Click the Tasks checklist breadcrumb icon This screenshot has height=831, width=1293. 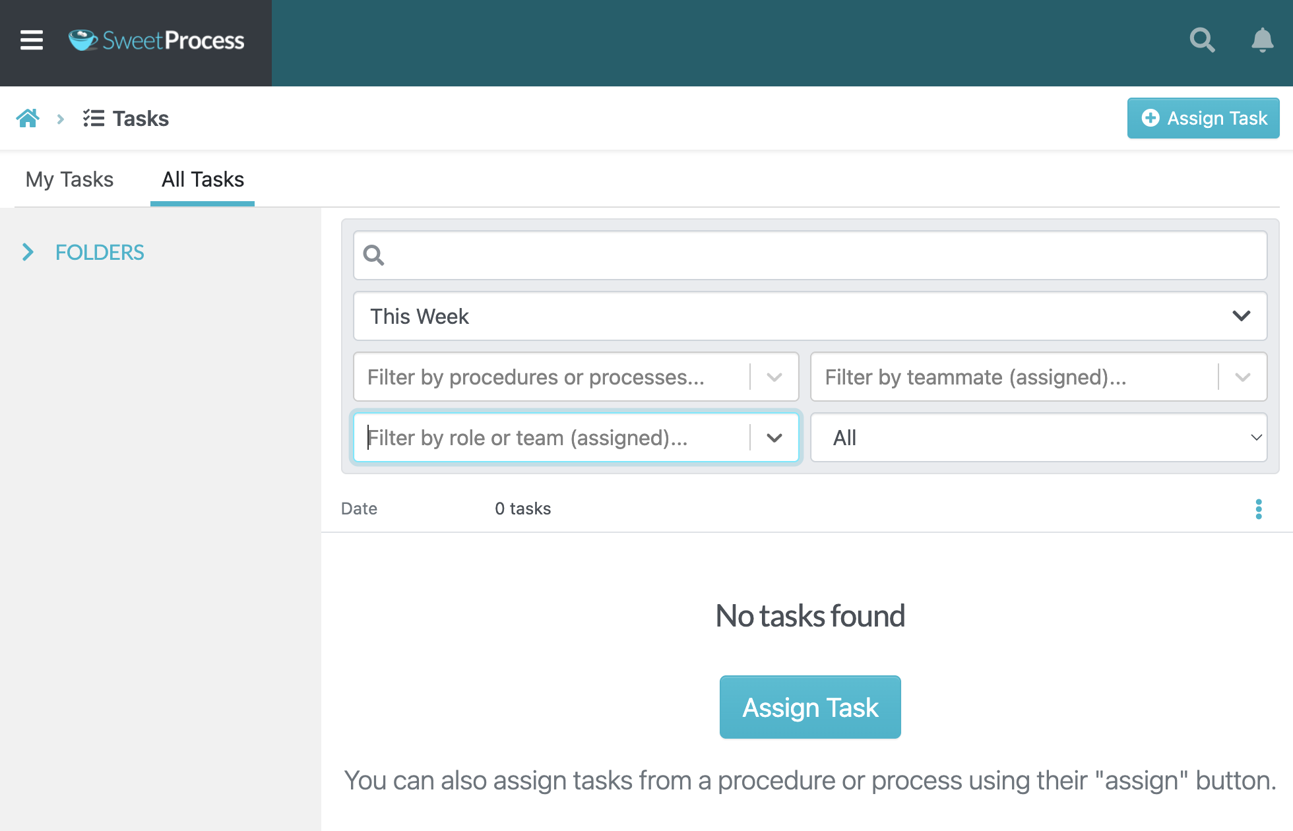click(94, 118)
